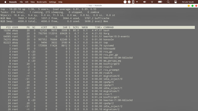Click bash CPU usage value 80.0
Viewport: 198px width, 111px height.
point(76,31)
